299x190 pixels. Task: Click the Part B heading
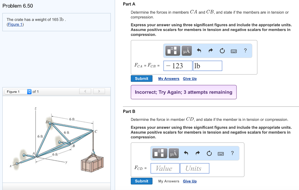[129, 111]
